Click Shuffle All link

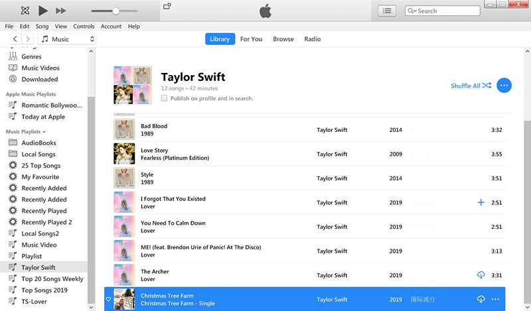(x=471, y=86)
